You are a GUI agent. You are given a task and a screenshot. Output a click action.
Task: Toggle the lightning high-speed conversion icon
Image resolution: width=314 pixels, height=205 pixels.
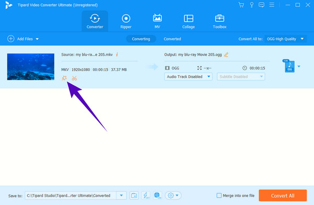[x=146, y=196]
